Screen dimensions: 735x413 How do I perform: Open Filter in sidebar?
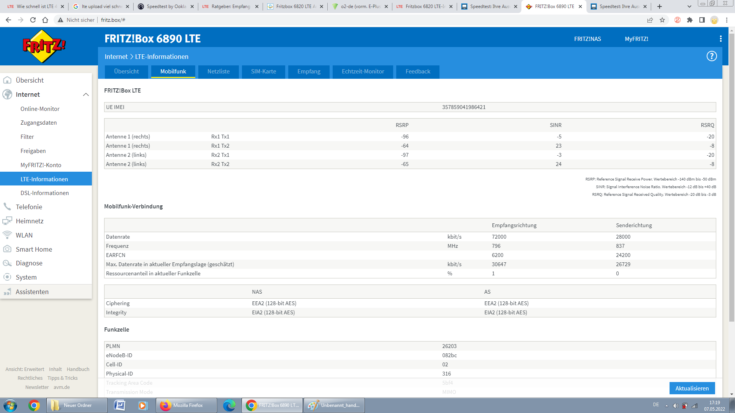27,137
